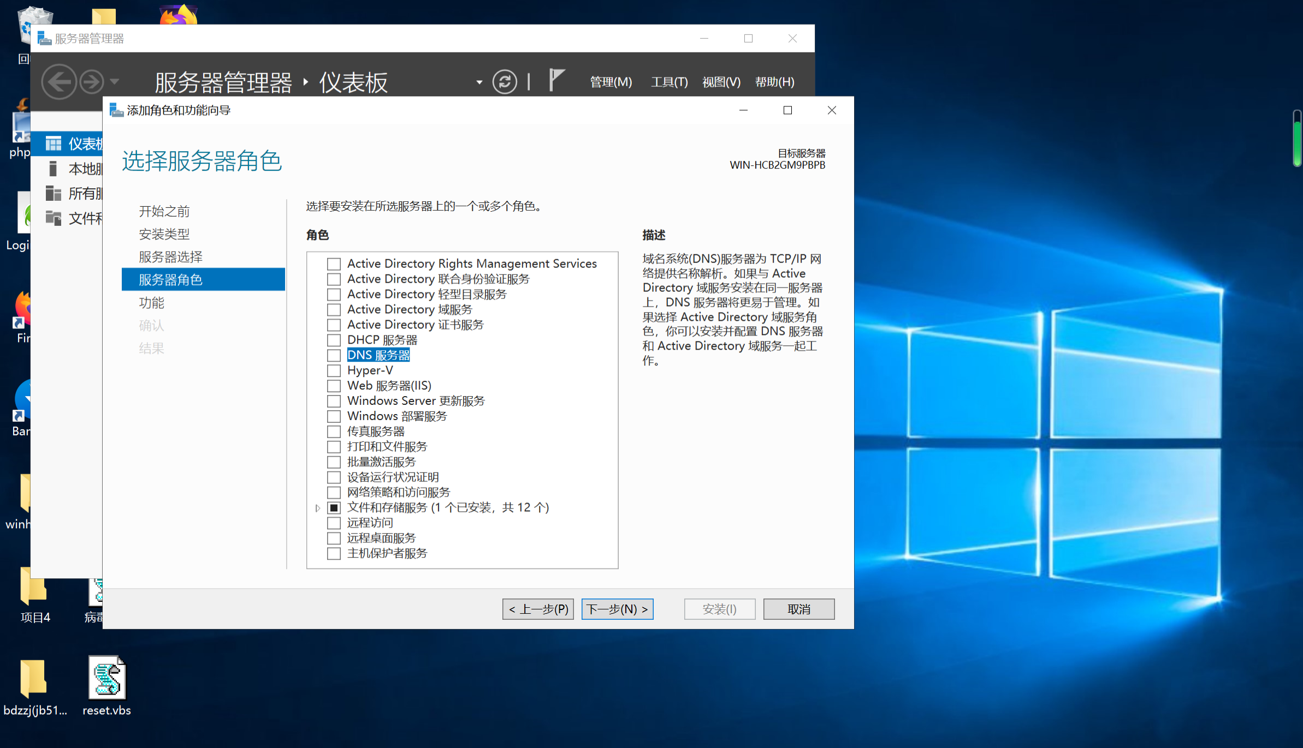
Task: Select the DNS 服务器 role label
Action: click(378, 355)
